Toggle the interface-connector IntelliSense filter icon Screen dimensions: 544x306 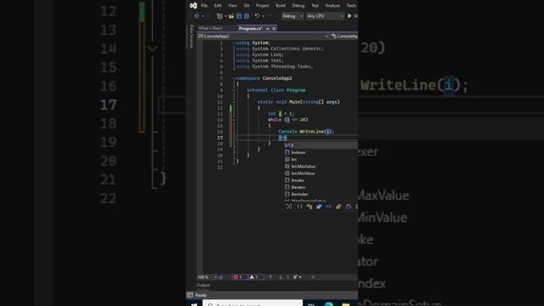(x=329, y=207)
